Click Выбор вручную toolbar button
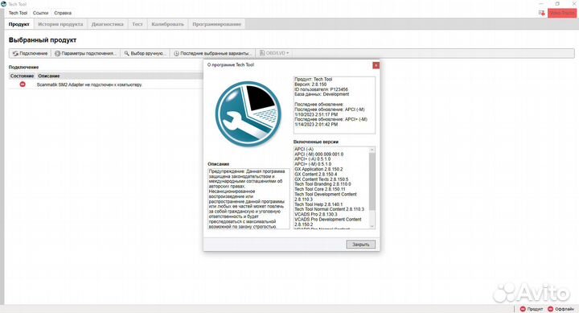Image resolution: width=579 pixels, height=313 pixels. [x=146, y=53]
